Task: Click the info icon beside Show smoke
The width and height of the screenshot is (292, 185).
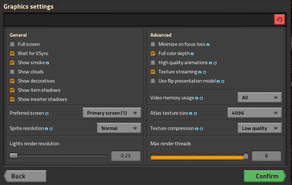Action: coord(47,63)
